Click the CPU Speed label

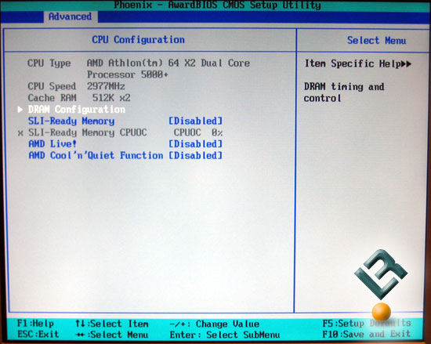52,86
